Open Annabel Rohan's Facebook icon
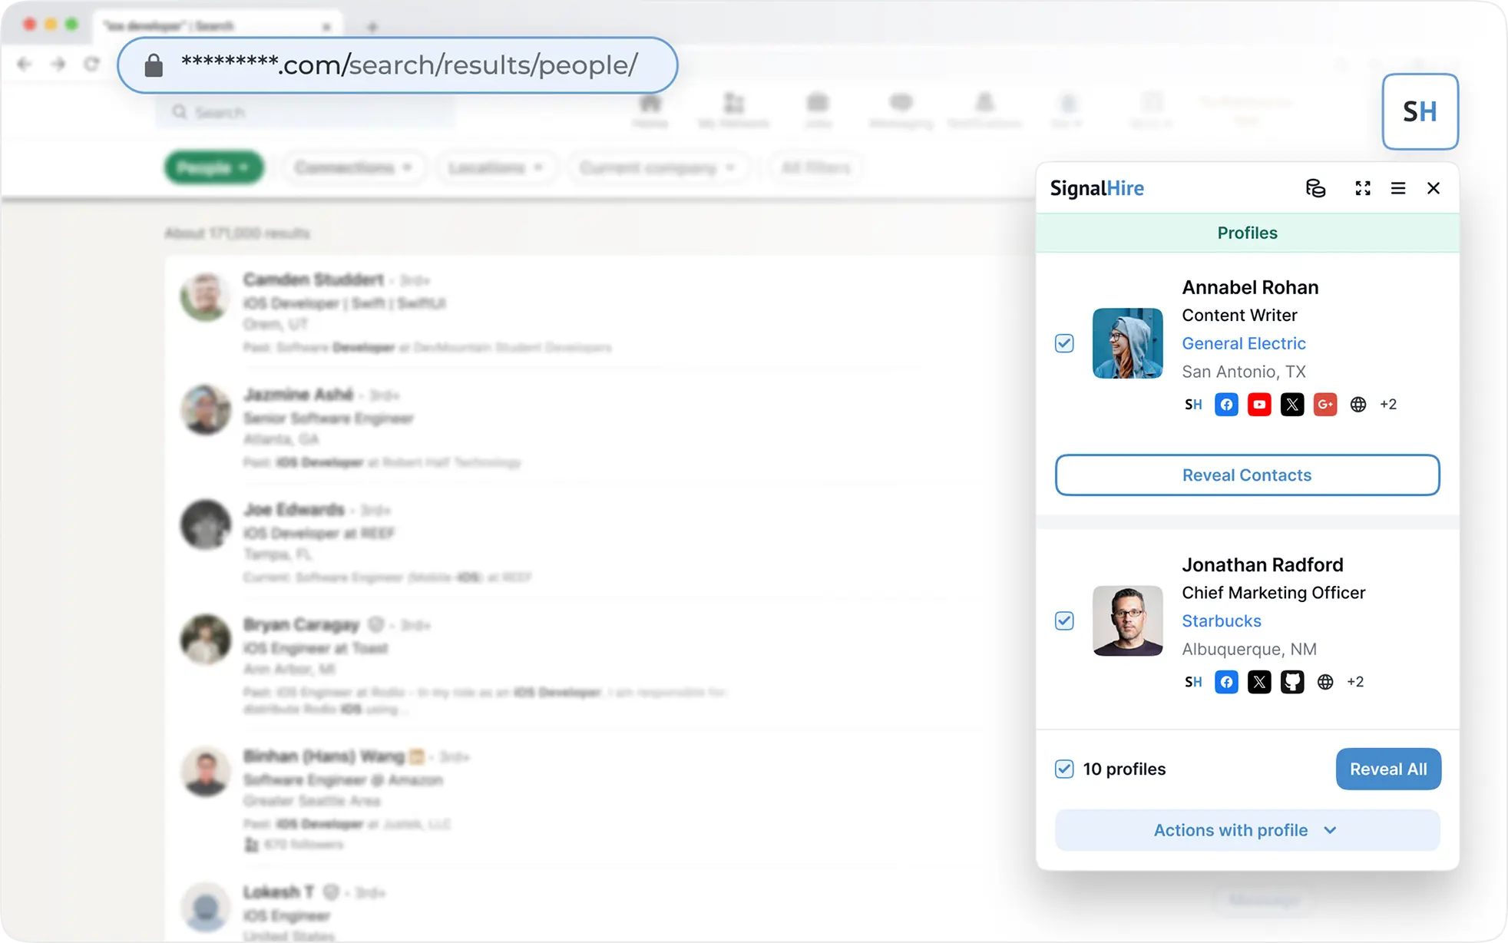This screenshot has width=1508, height=943. point(1226,405)
